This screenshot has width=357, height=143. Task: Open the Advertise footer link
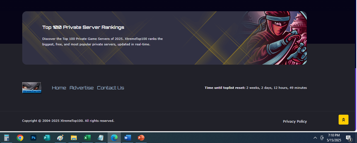[x=81, y=88]
